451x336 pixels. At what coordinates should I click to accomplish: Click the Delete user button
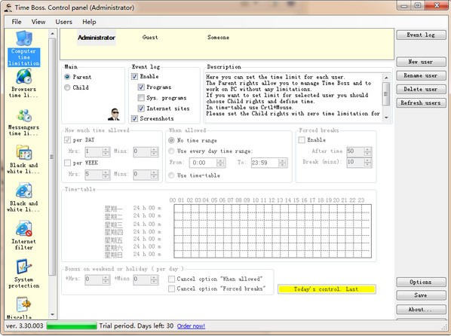[x=421, y=89]
